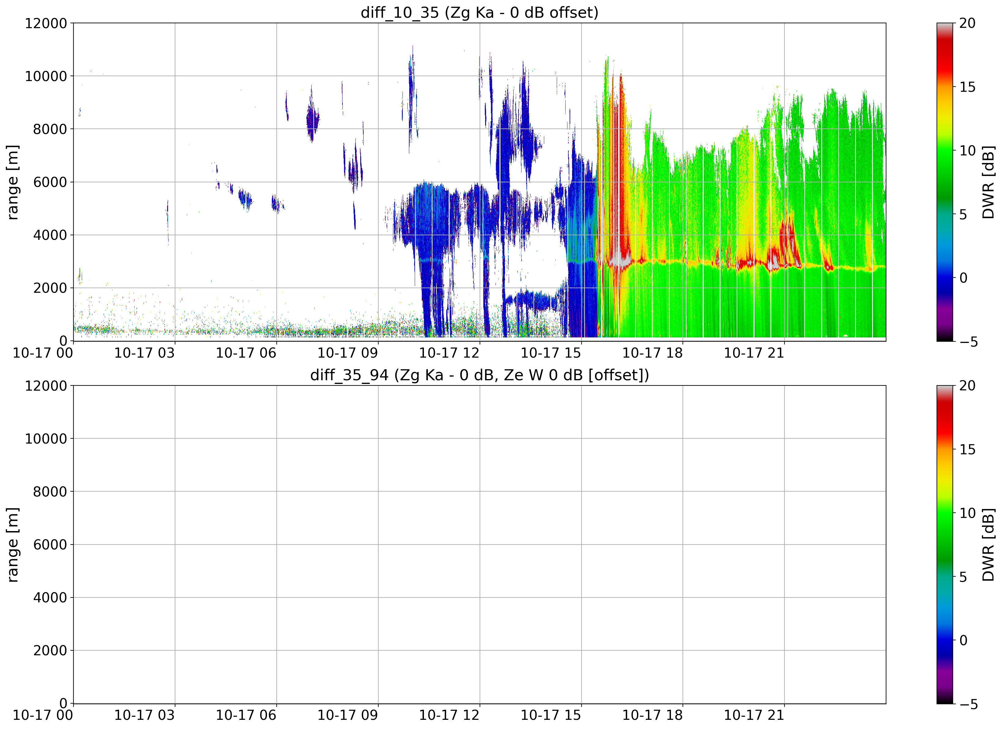The width and height of the screenshot is (1003, 729).
Task: Click the top plot's DWR colorbar gradient
Action: 945,182
